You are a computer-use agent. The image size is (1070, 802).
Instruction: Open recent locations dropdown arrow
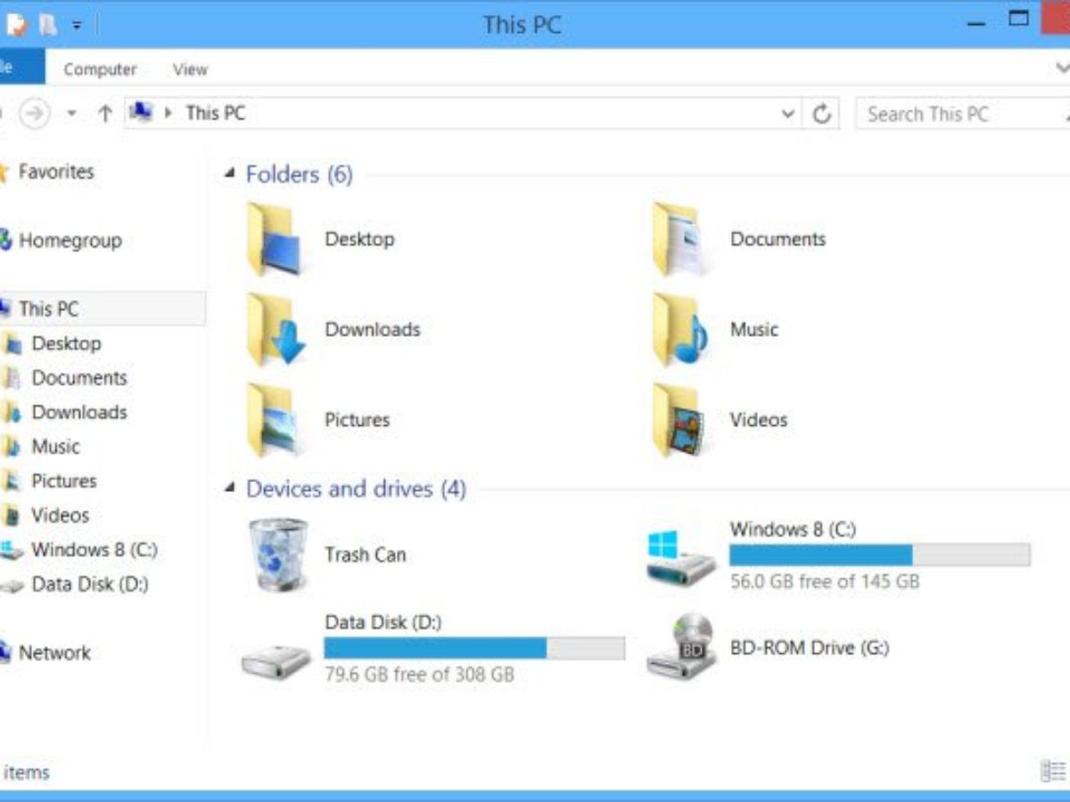click(72, 113)
